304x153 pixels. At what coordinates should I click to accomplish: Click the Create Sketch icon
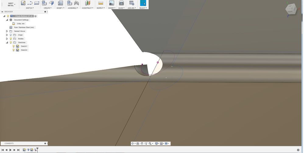[23, 3]
